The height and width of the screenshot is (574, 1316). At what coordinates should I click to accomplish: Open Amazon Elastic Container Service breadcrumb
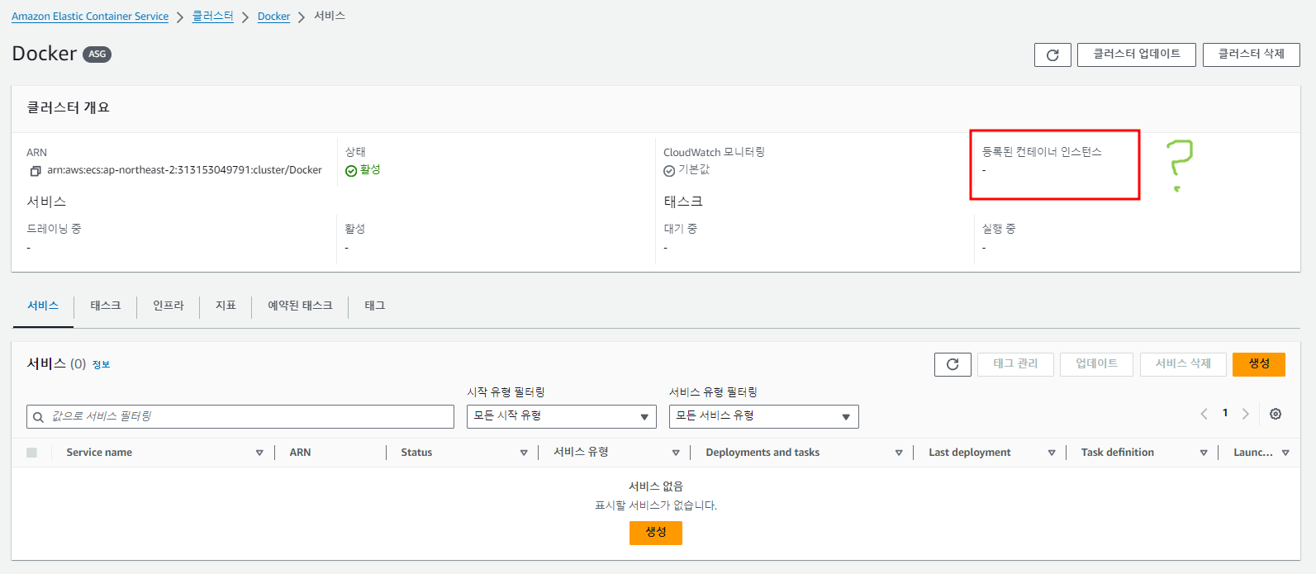pyautogui.click(x=90, y=17)
